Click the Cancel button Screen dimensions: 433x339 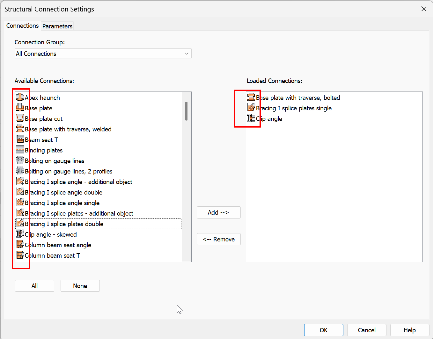coord(367,330)
